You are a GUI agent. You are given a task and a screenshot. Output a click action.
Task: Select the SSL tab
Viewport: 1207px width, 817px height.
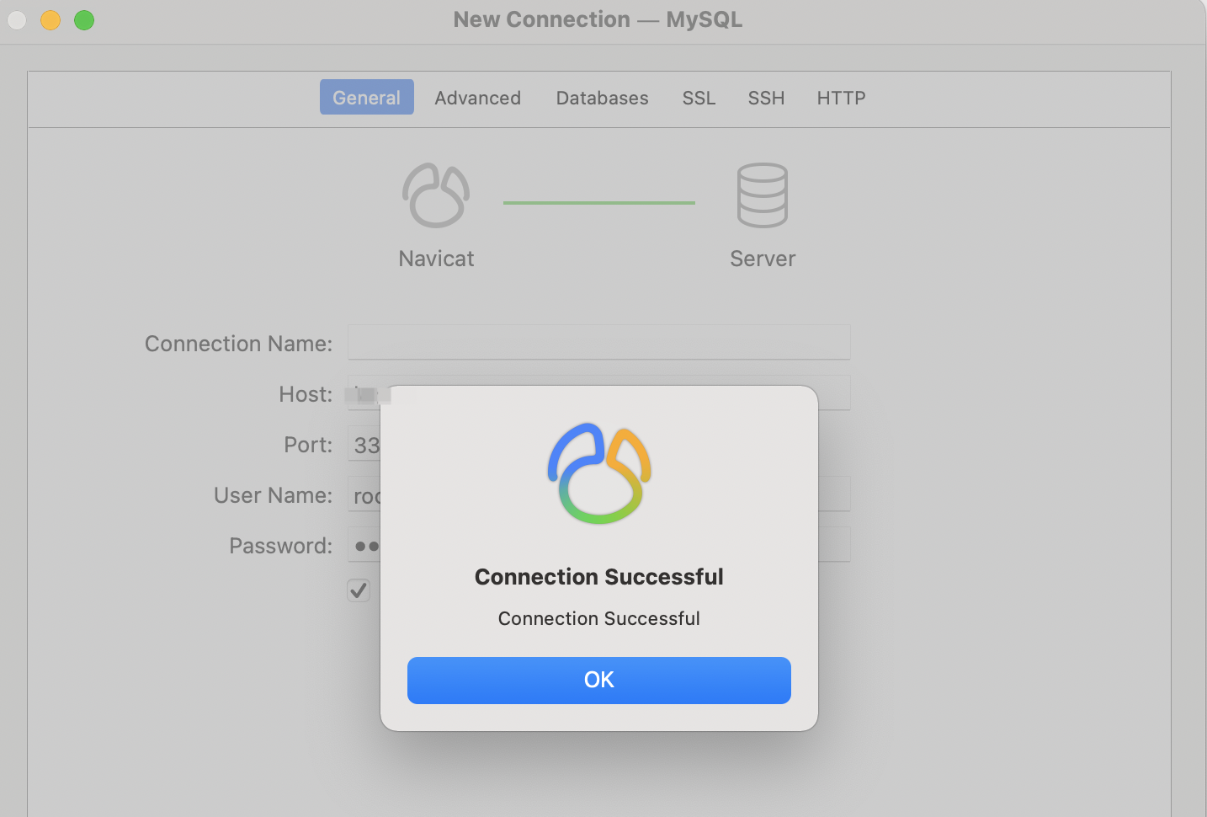[699, 98]
